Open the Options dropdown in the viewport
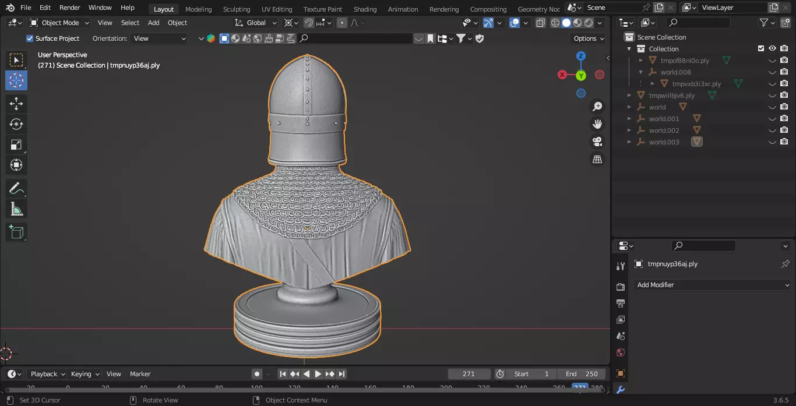The width and height of the screenshot is (796, 406). pos(589,38)
